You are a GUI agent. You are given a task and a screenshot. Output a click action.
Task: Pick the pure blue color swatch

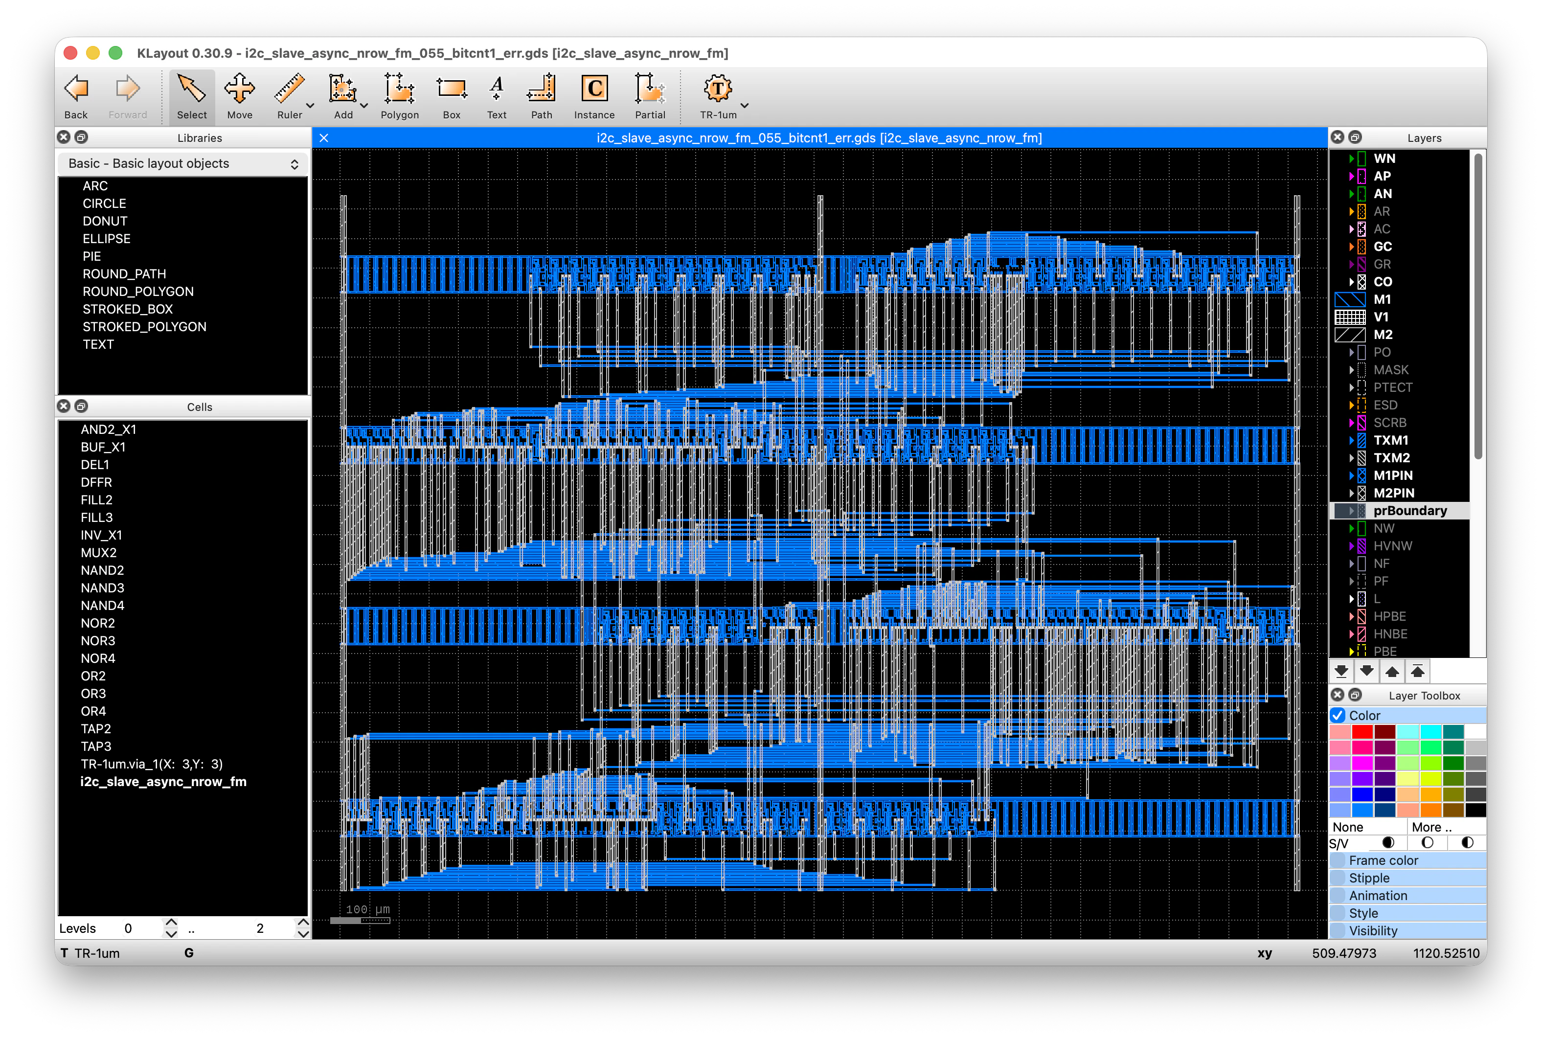[x=1362, y=794]
